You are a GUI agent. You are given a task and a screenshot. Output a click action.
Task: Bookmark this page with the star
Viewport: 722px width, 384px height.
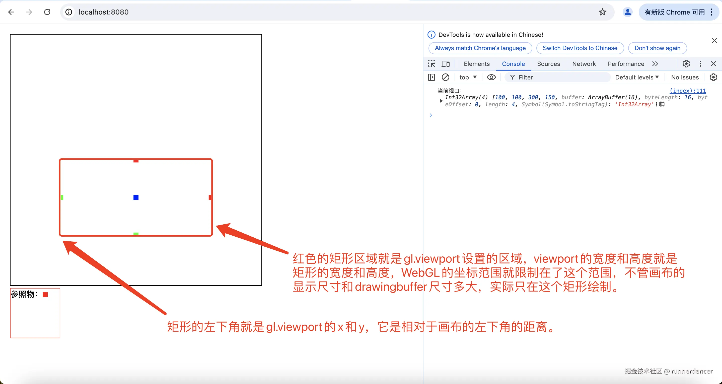[x=603, y=12]
